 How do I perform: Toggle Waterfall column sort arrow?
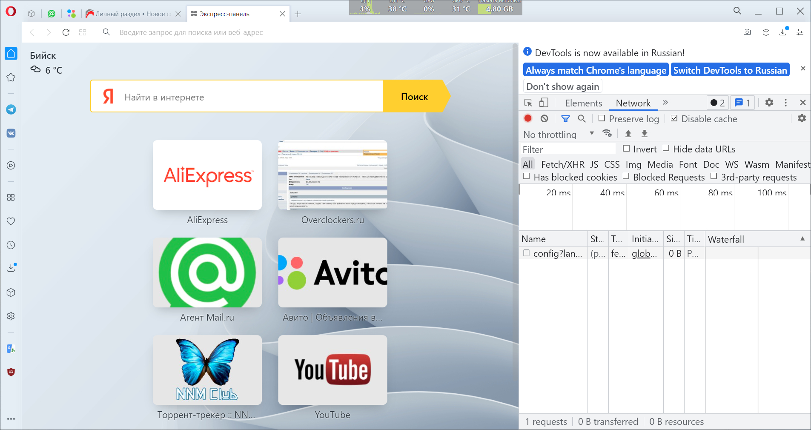(802, 239)
